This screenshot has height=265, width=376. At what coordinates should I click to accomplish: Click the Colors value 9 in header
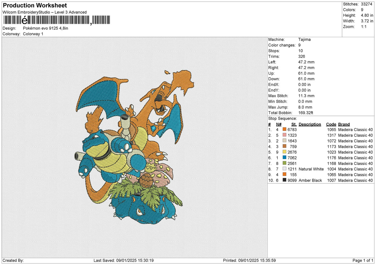tap(362, 10)
